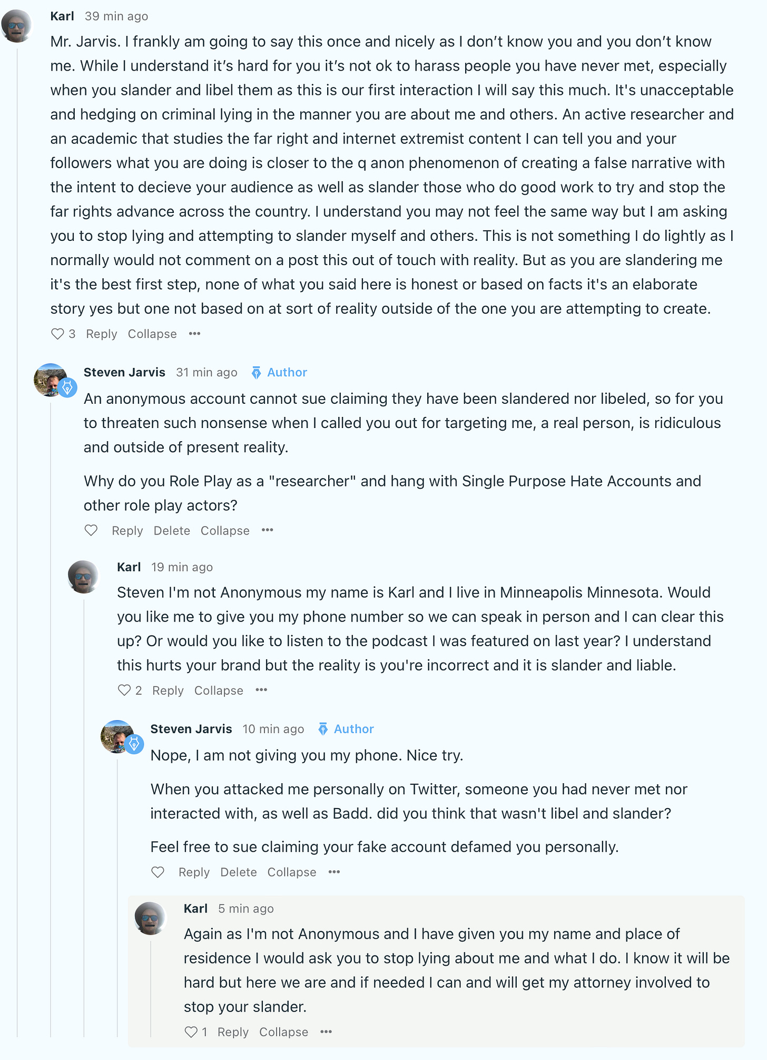Open ellipsis menu on Karl's 5 min comment

[x=326, y=1032]
